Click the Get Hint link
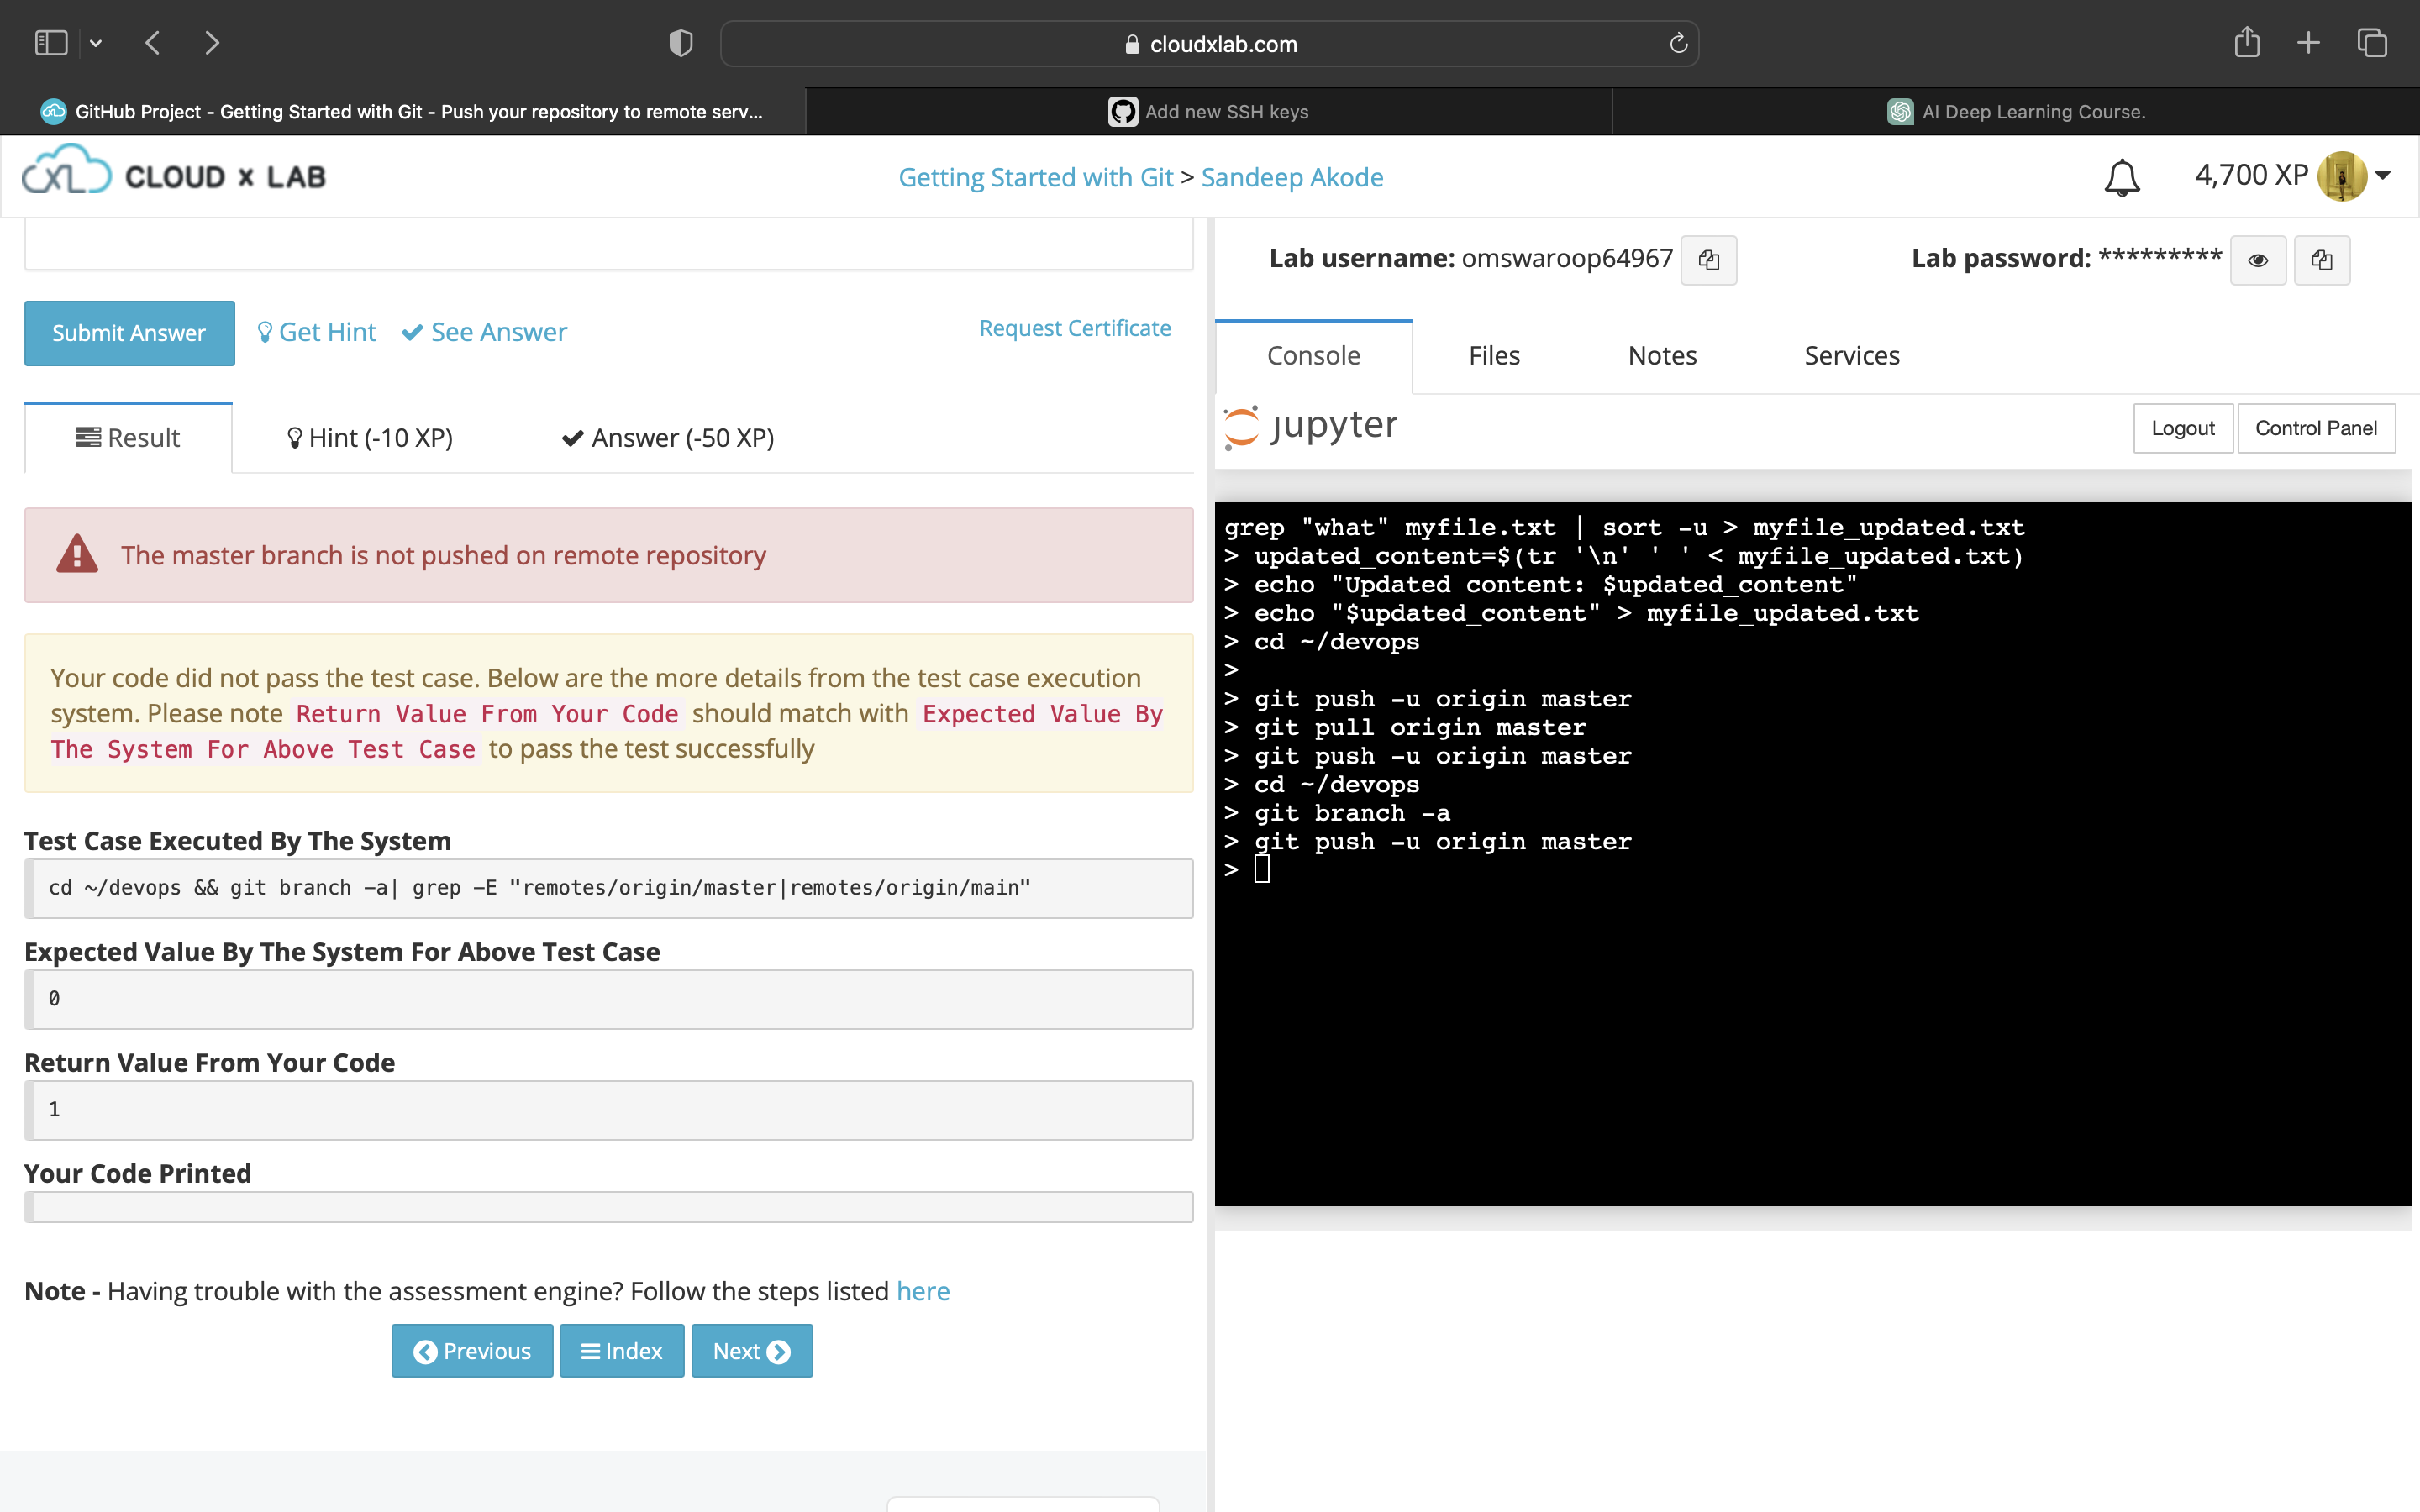 pos(317,332)
